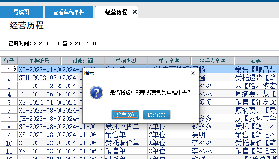This screenshot has width=279, height=159.
Task: Select the 经营历程 tab
Action: [116, 12]
